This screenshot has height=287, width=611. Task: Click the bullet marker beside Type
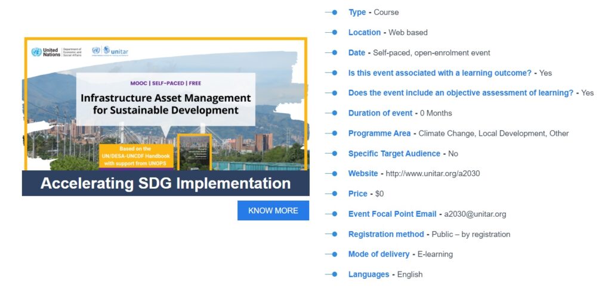tap(334, 12)
